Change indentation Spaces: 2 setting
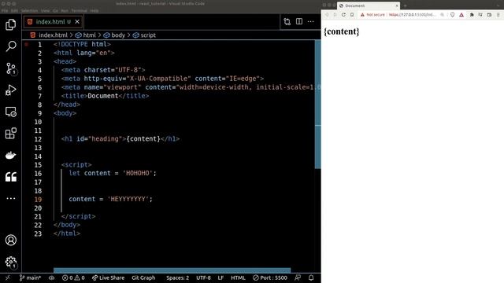This screenshot has width=504, height=283. (177, 277)
